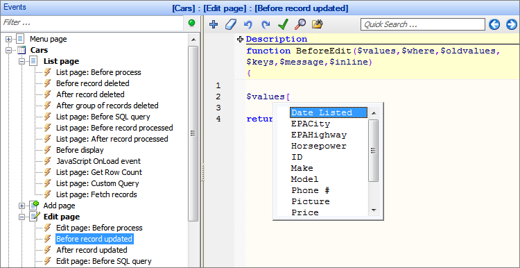
Task: Click the $values[ code on line 2
Action: [268, 97]
